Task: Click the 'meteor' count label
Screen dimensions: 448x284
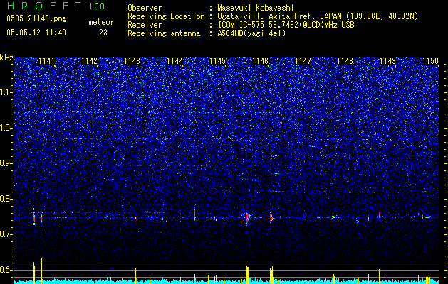Action: tap(101, 22)
